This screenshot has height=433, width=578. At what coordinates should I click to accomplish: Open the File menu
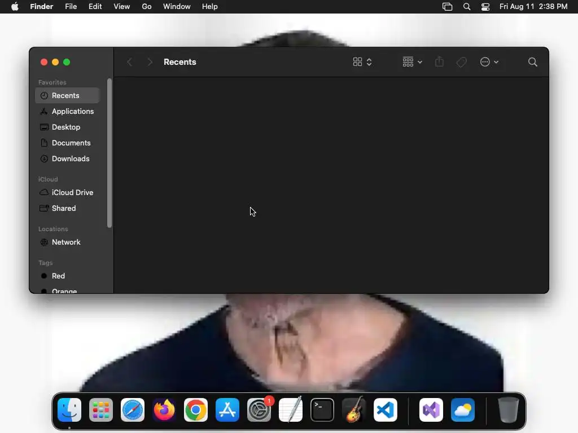click(x=71, y=7)
